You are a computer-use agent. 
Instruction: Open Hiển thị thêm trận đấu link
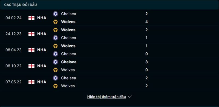[106, 97]
